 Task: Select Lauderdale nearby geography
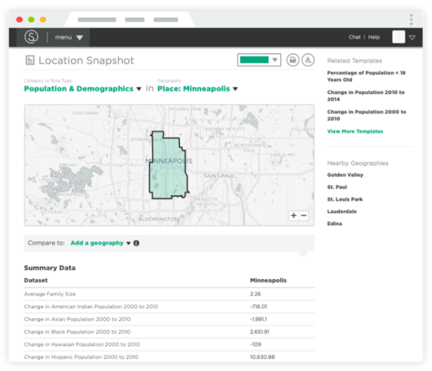[x=342, y=212]
